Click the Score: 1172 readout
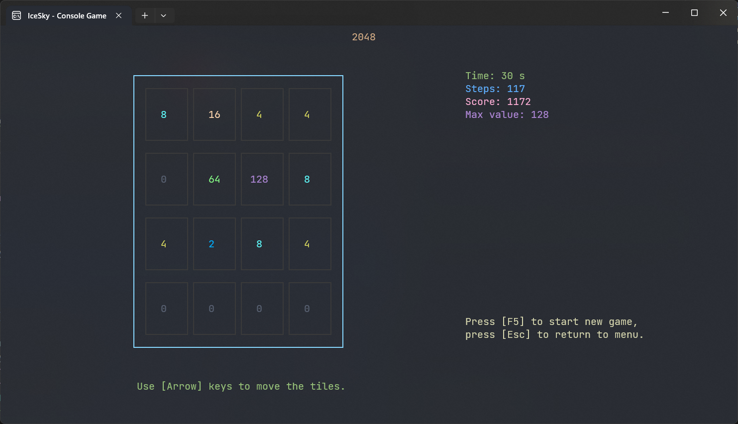 coord(498,102)
